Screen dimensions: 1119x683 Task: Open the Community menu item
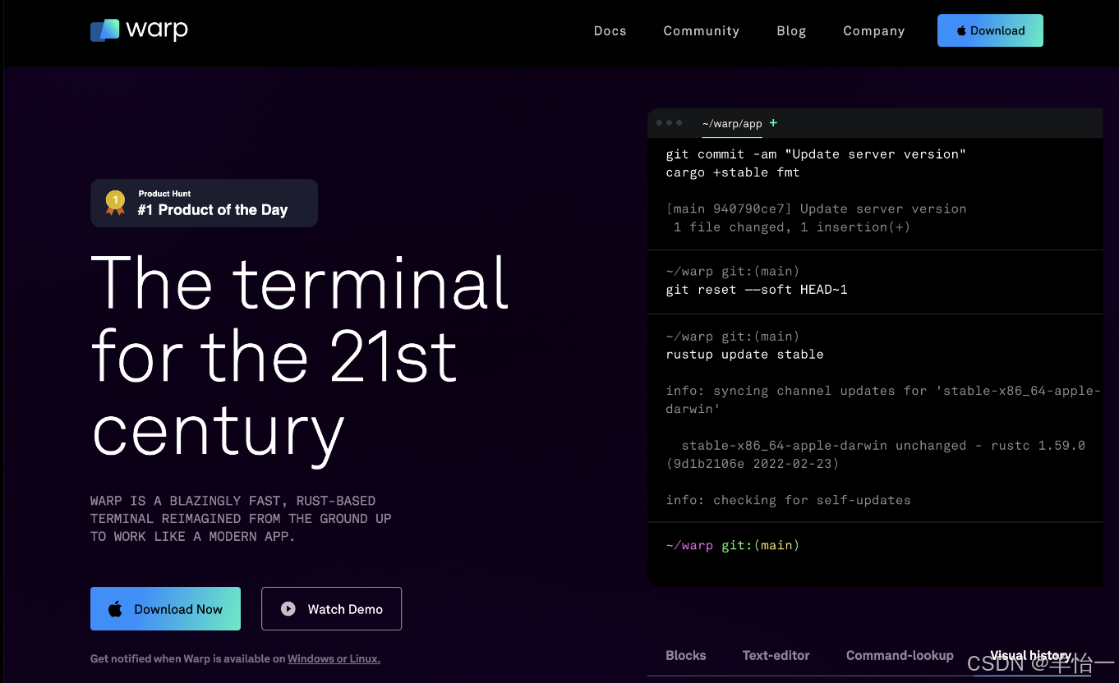click(701, 31)
